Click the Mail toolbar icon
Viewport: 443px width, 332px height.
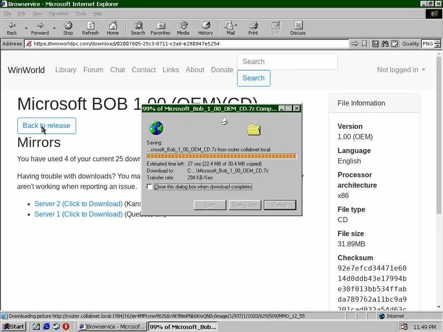tap(228, 26)
